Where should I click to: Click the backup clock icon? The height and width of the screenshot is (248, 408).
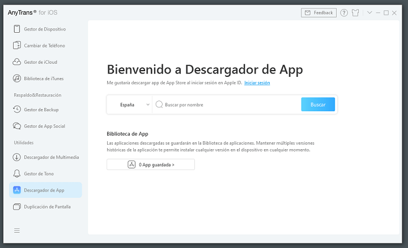(17, 110)
